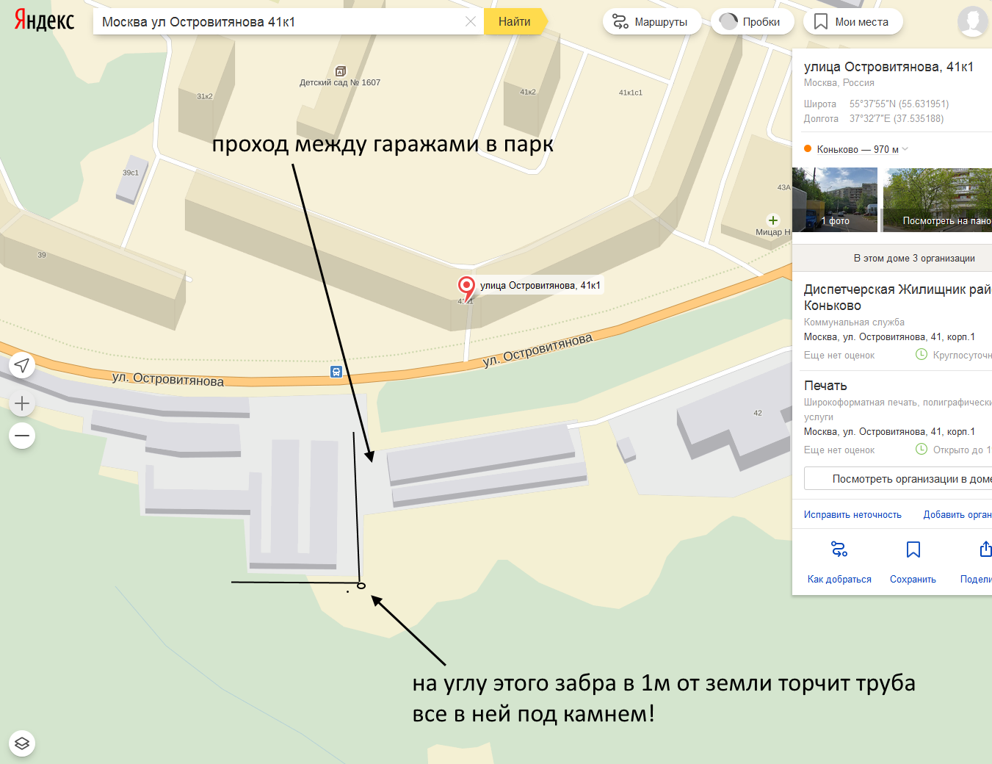Screen dimensions: 992x764
Task: Open the 1 фото thumbnail
Action: [835, 200]
